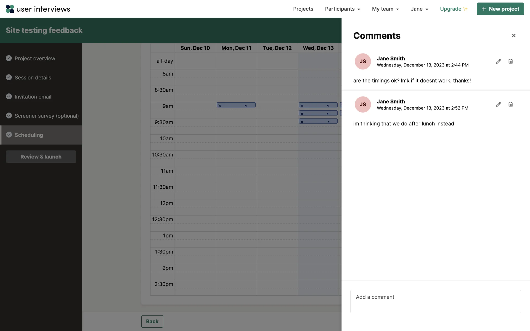The height and width of the screenshot is (331, 530).
Task: Select the Invitation email step
Action: [x=33, y=97]
